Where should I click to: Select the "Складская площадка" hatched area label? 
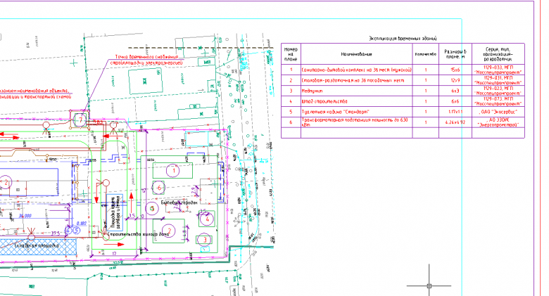(37, 245)
